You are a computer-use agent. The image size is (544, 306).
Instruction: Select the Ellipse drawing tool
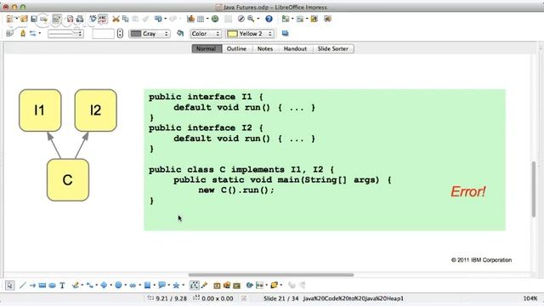(x=52, y=286)
